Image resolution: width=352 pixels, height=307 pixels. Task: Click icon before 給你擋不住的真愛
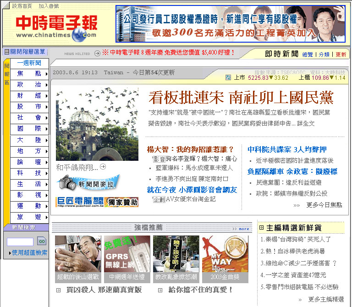click(160, 291)
